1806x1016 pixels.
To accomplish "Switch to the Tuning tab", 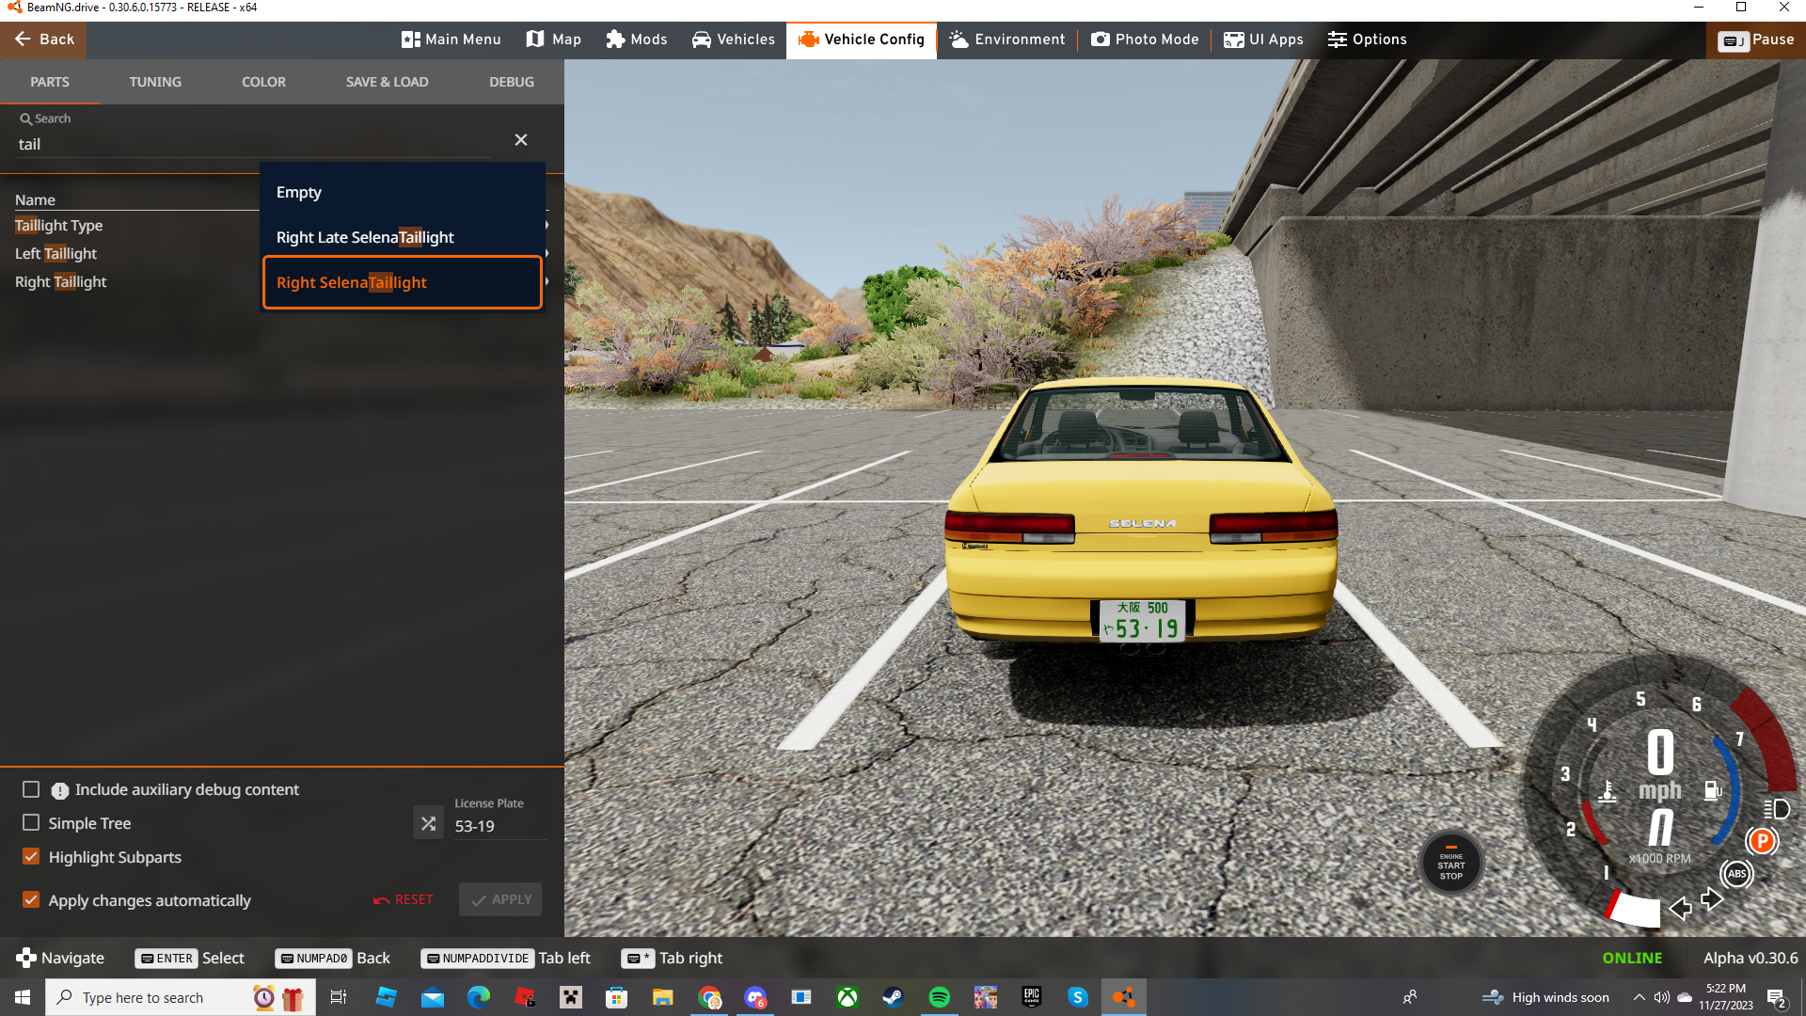I will [155, 82].
